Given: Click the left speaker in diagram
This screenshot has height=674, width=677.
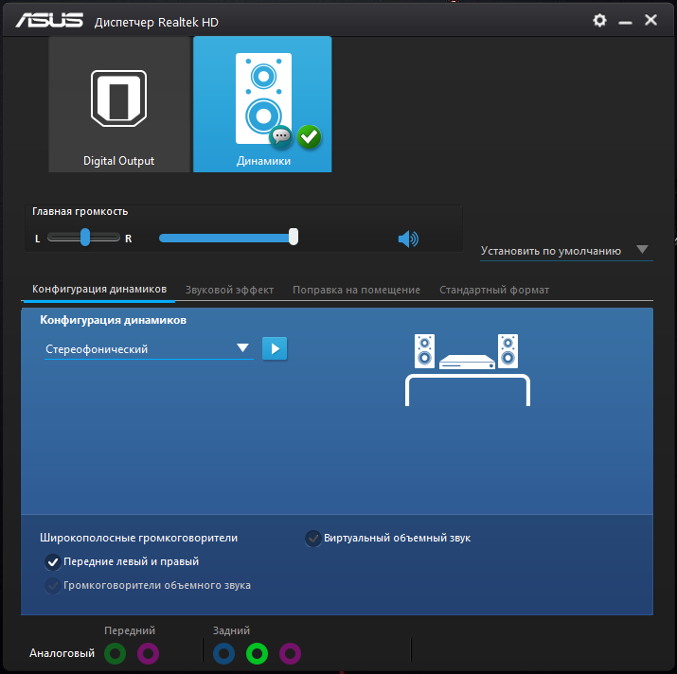Looking at the screenshot, I should pyautogui.click(x=424, y=351).
